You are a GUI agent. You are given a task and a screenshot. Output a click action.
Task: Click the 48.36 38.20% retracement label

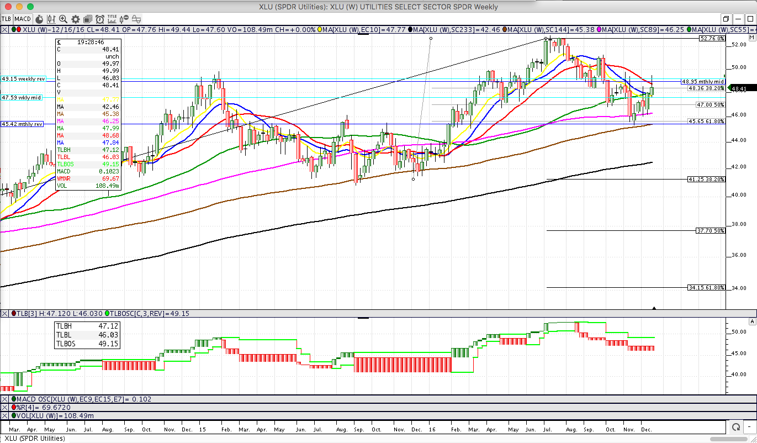click(706, 88)
